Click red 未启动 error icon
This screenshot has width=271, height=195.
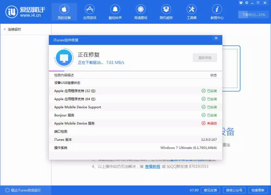click(x=203, y=123)
